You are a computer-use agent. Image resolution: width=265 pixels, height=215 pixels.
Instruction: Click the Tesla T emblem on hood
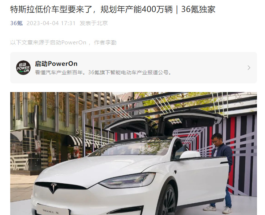coord(54,188)
